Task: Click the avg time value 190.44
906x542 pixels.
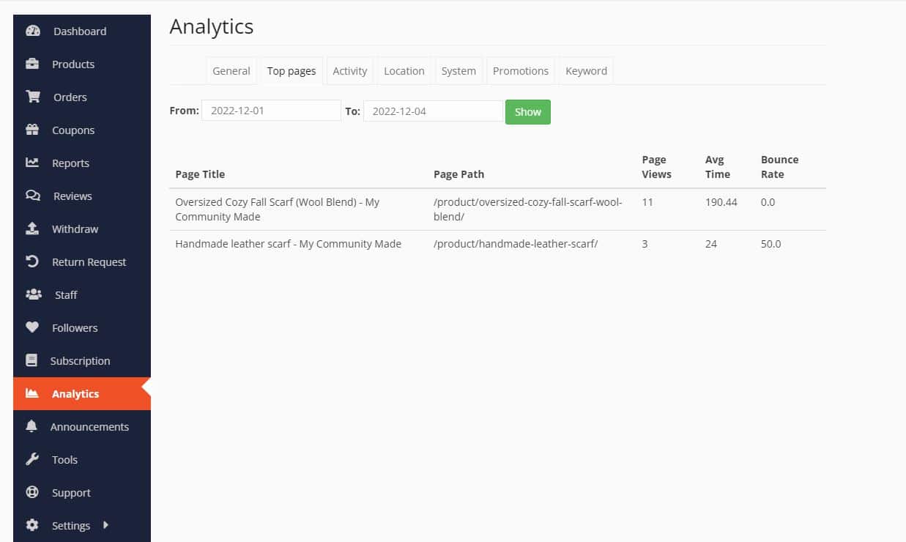Action: [721, 202]
